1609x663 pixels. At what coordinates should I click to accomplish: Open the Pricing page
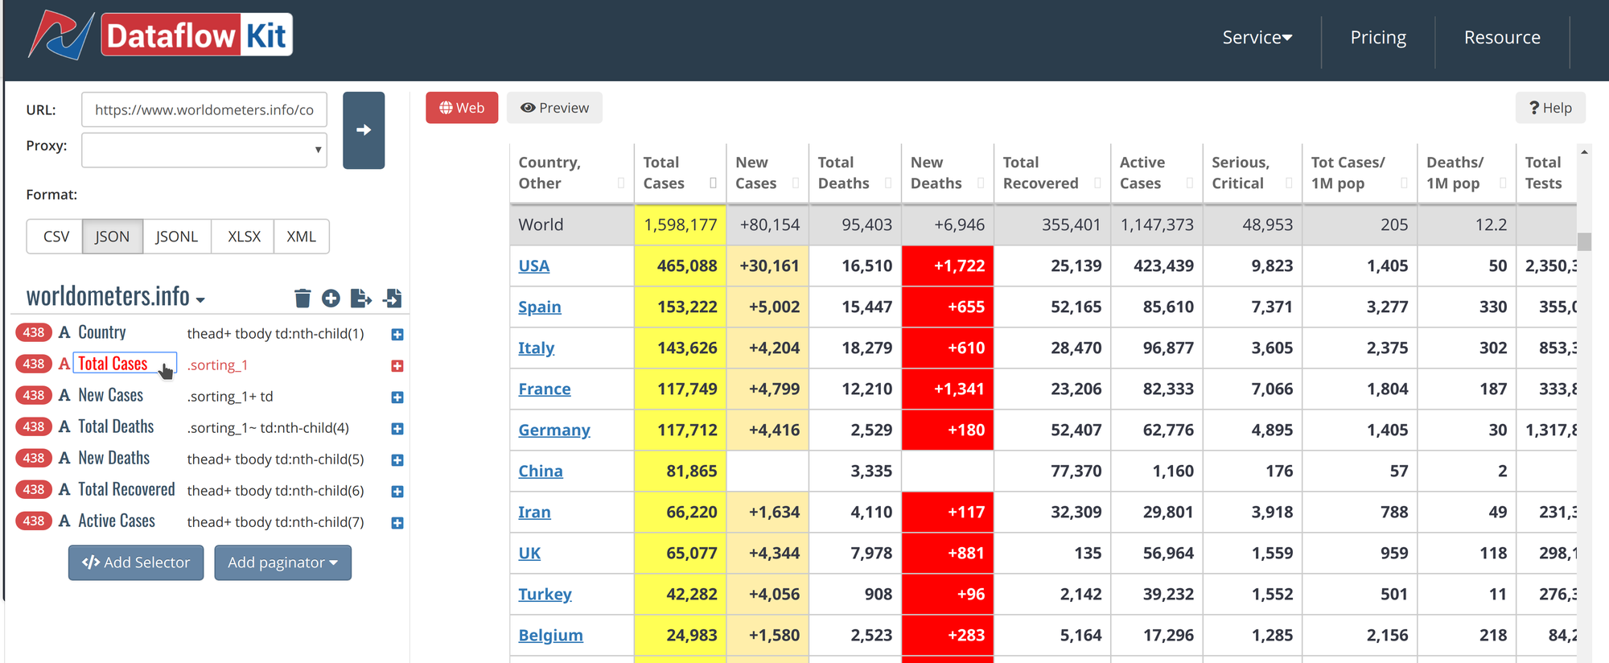tap(1378, 38)
